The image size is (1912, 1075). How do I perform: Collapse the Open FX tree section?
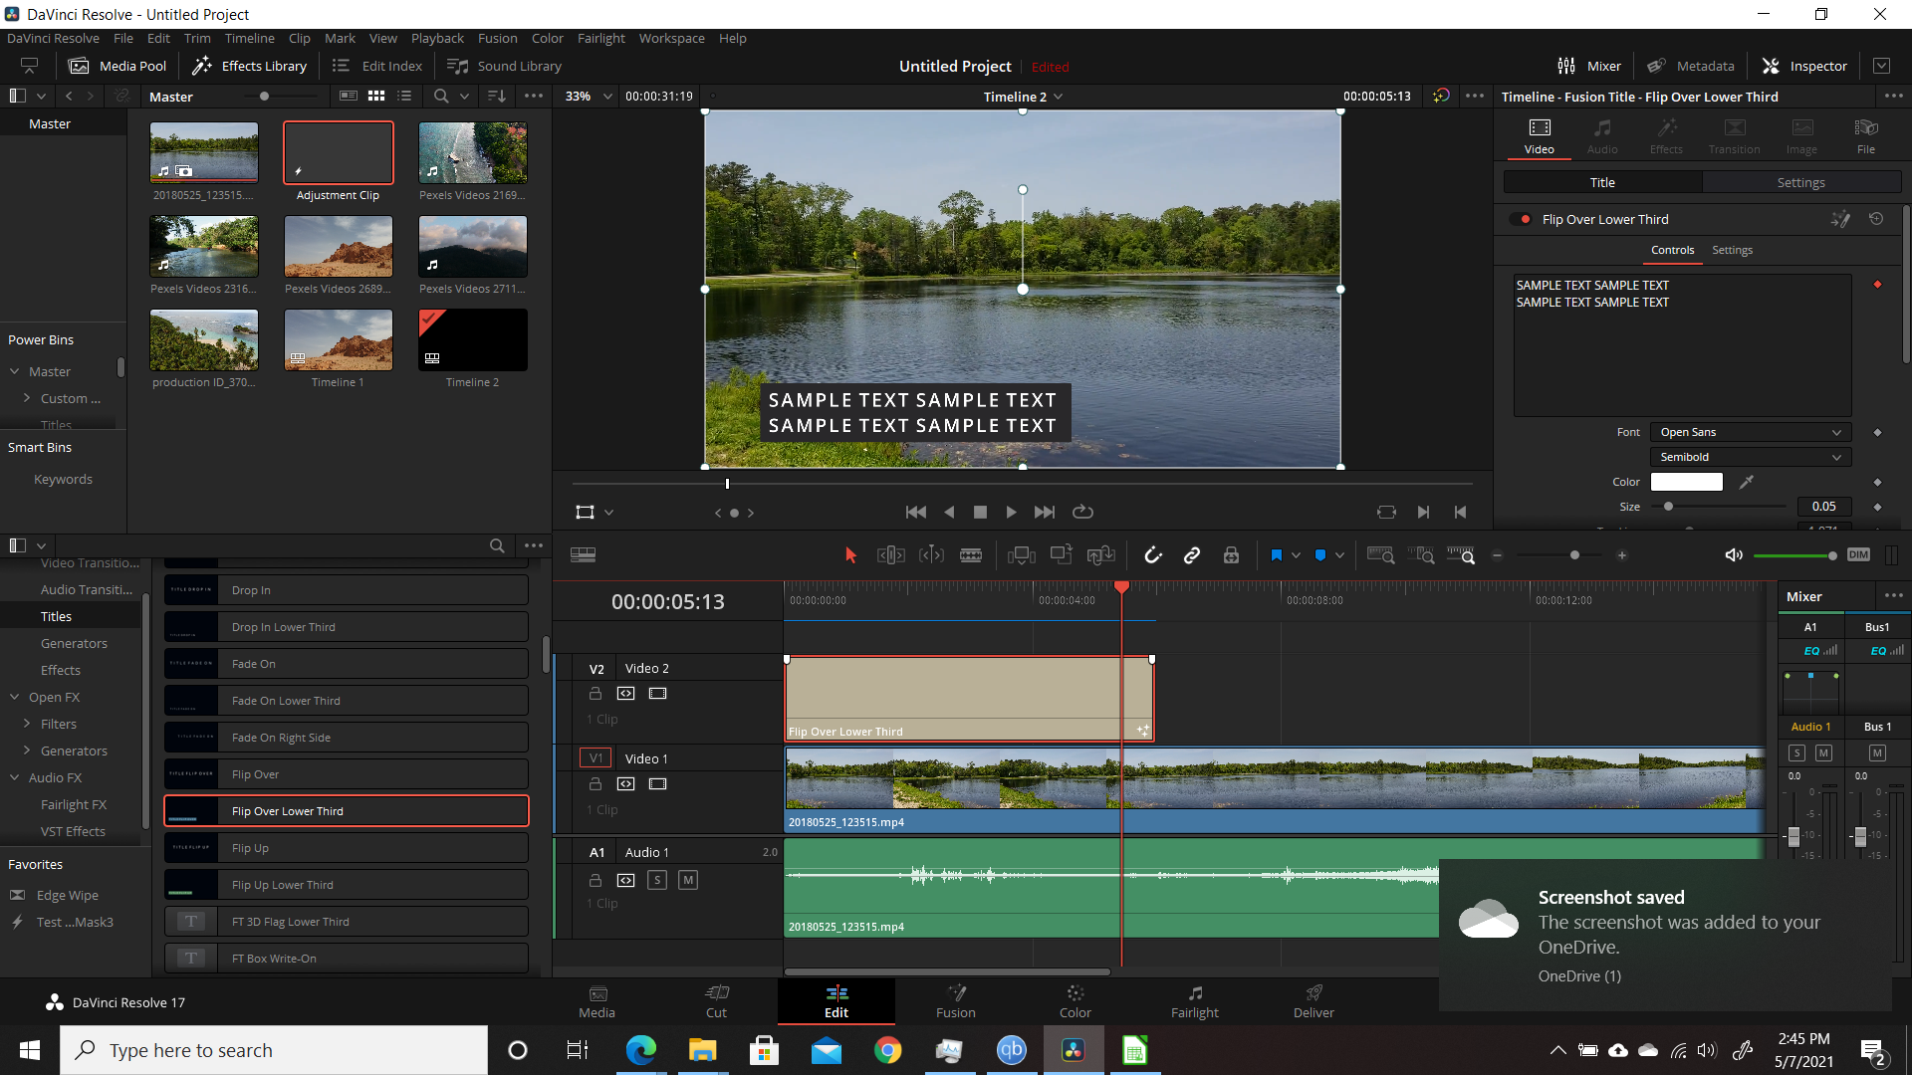tap(15, 697)
